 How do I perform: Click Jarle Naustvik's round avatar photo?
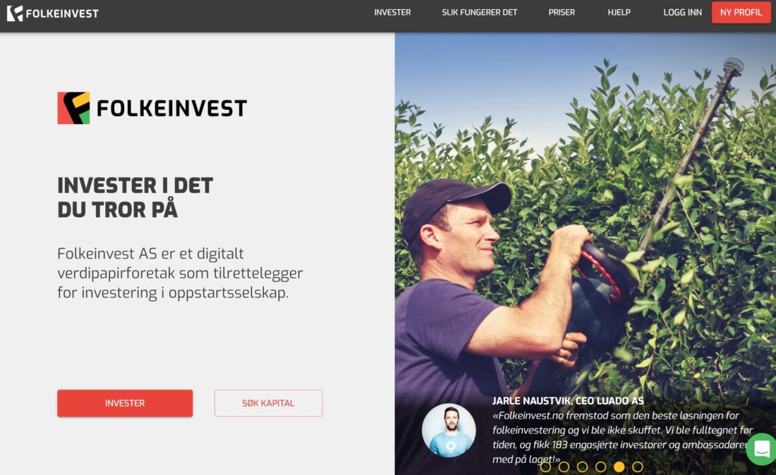click(x=449, y=430)
